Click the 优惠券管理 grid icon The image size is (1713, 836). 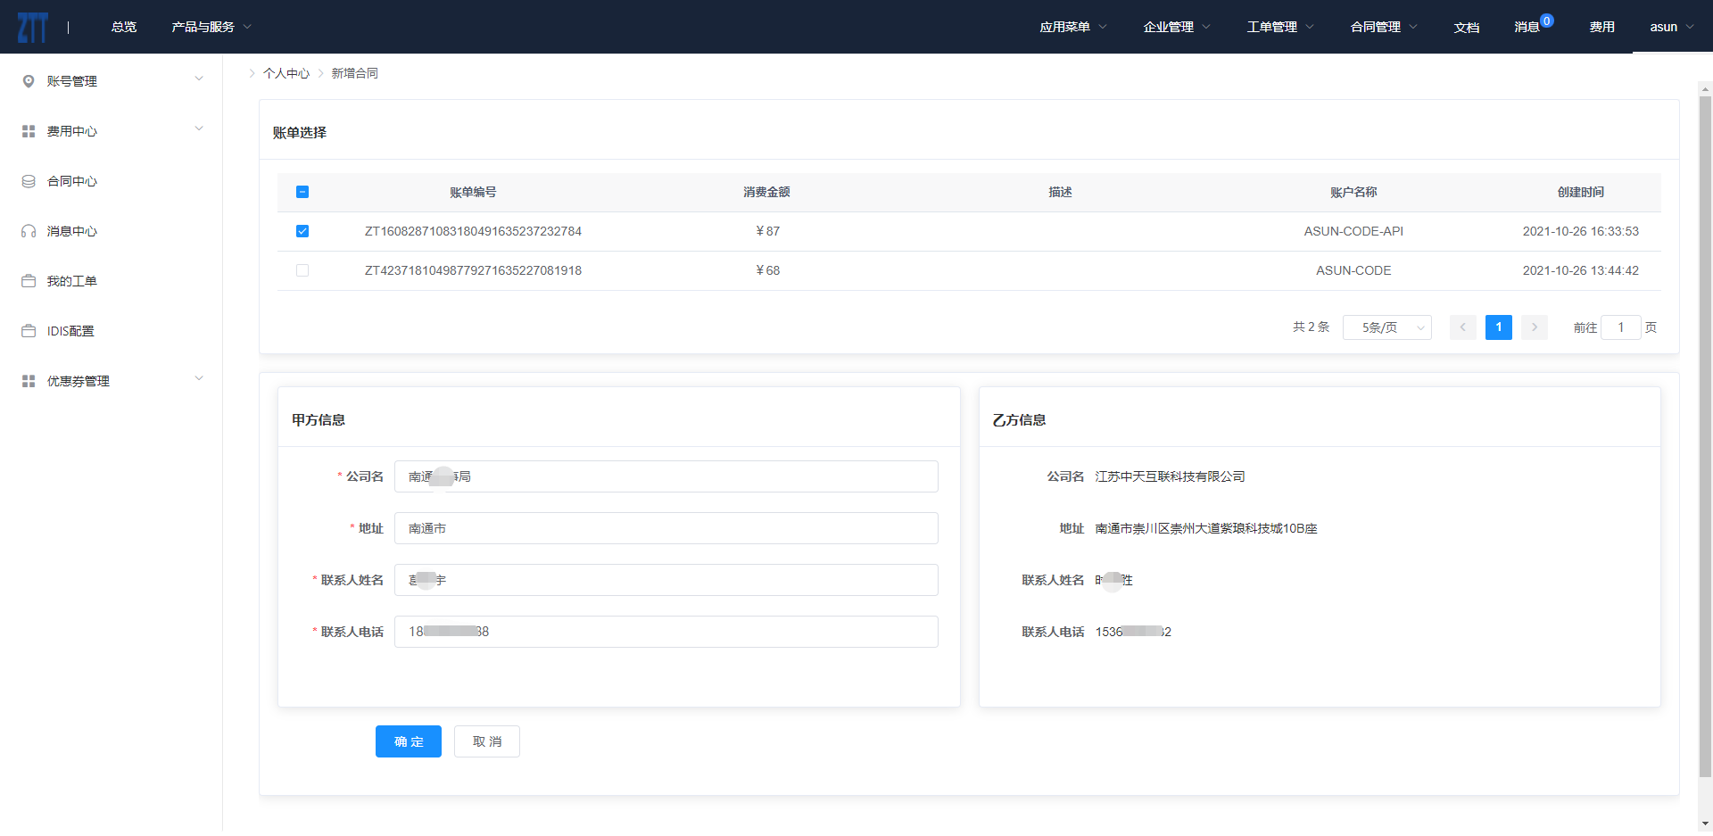[29, 381]
